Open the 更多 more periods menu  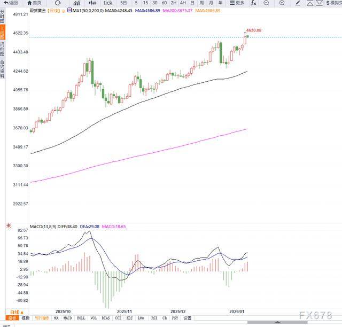pos(237,3)
